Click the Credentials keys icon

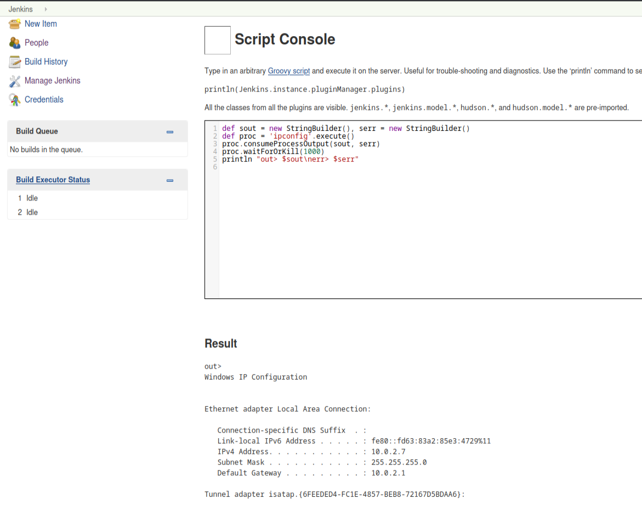coord(15,100)
